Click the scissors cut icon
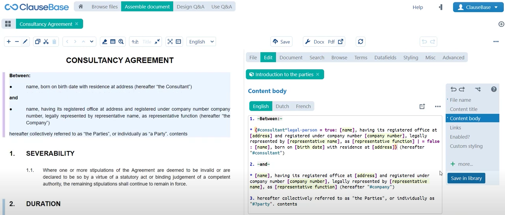The image size is (505, 215). pos(46,41)
